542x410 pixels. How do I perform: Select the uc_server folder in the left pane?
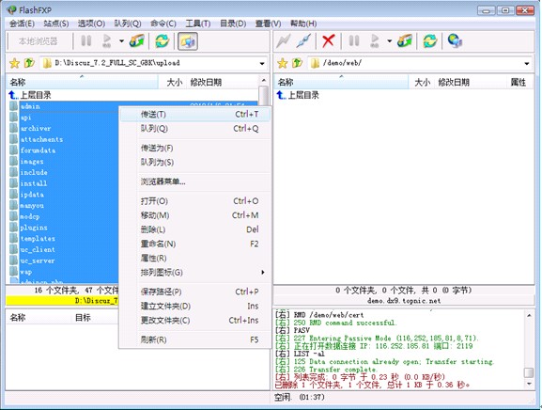38,260
